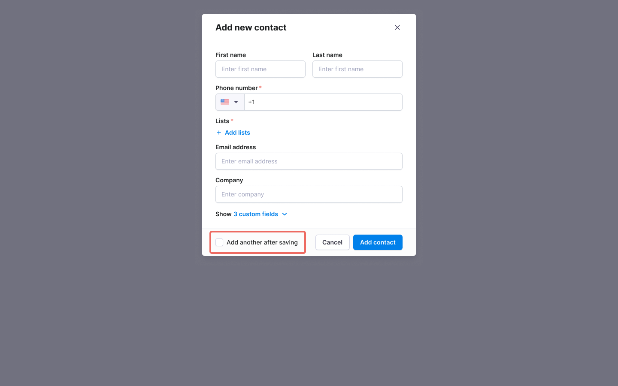Open the country code selector dropdown

(x=230, y=102)
